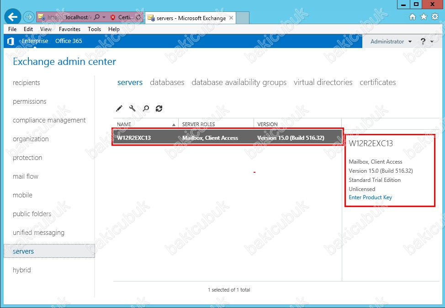
Task: Open Favorites star icon
Action: 424,17
